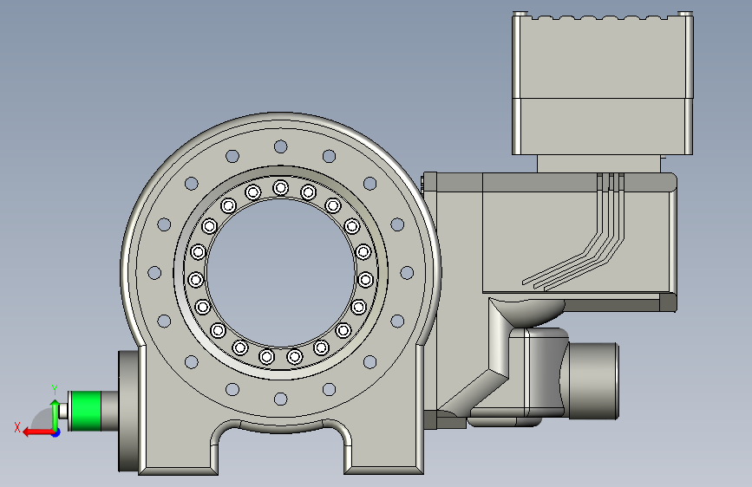Viewport: 752px width, 487px height.
Task: Click the "Y" label of the triad
Action: [55, 390]
